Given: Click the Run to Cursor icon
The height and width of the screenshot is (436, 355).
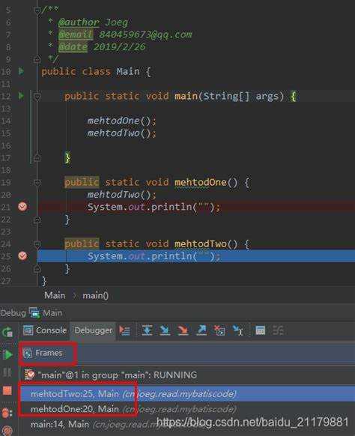Looking at the screenshot, I should point(237,330).
